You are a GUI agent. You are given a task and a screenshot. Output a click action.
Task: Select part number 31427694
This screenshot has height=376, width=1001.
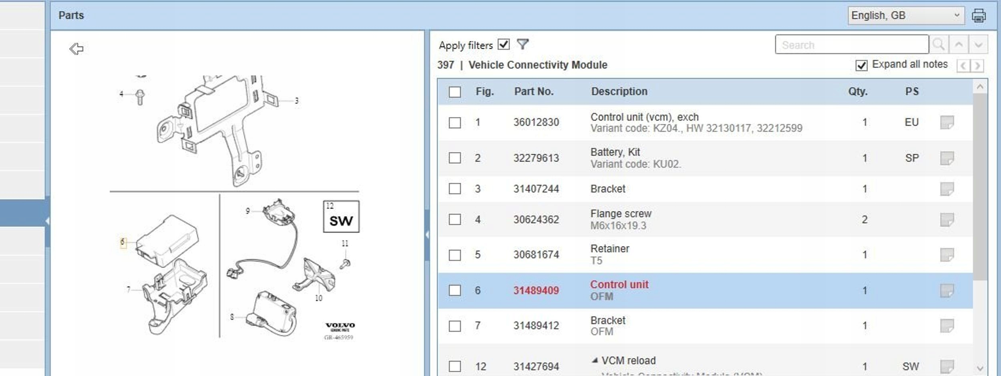coord(536,366)
